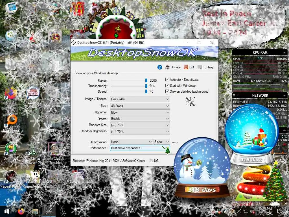The width and height of the screenshot is (289, 217).
Task: Select the pixel-face Super game desktop shortcut
Action: (33, 179)
